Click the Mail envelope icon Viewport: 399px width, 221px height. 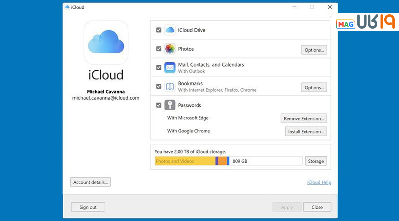click(170, 68)
